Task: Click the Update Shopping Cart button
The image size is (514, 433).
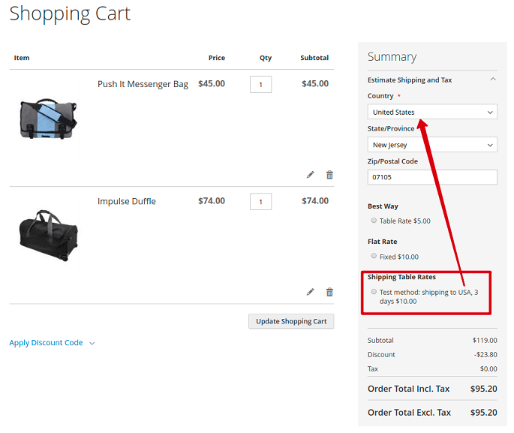Action: (291, 321)
